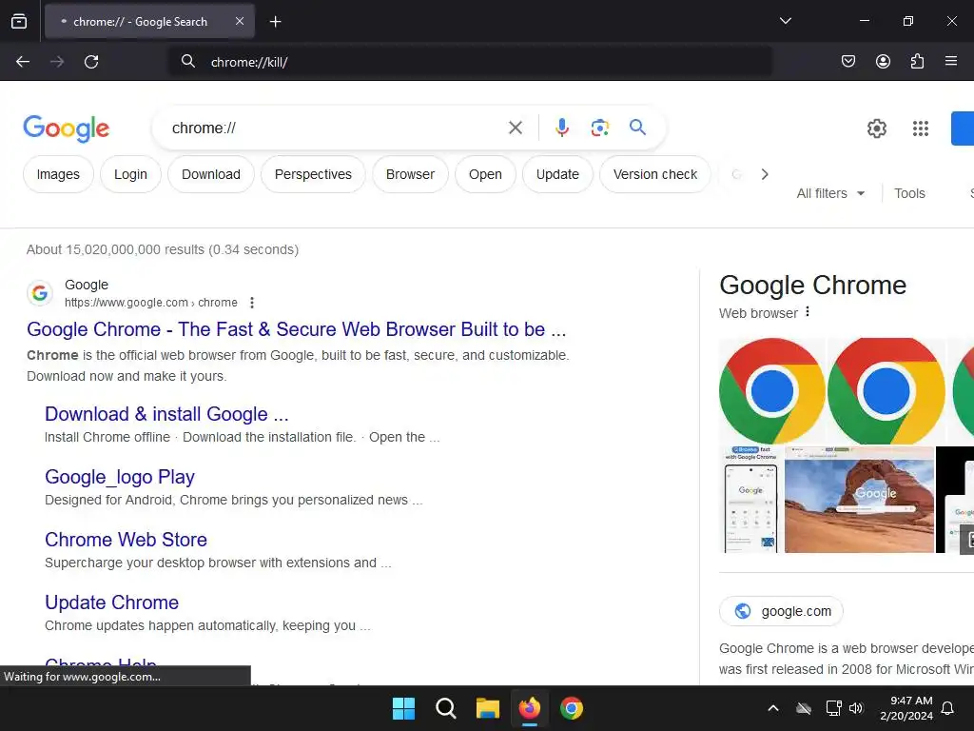Show hidden system tray icons
Viewport: 974px width, 731px height.
pyautogui.click(x=773, y=708)
